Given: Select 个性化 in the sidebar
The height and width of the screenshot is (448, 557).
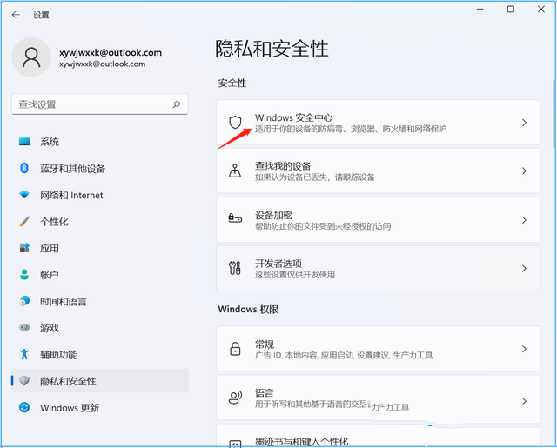Looking at the screenshot, I should [100, 222].
